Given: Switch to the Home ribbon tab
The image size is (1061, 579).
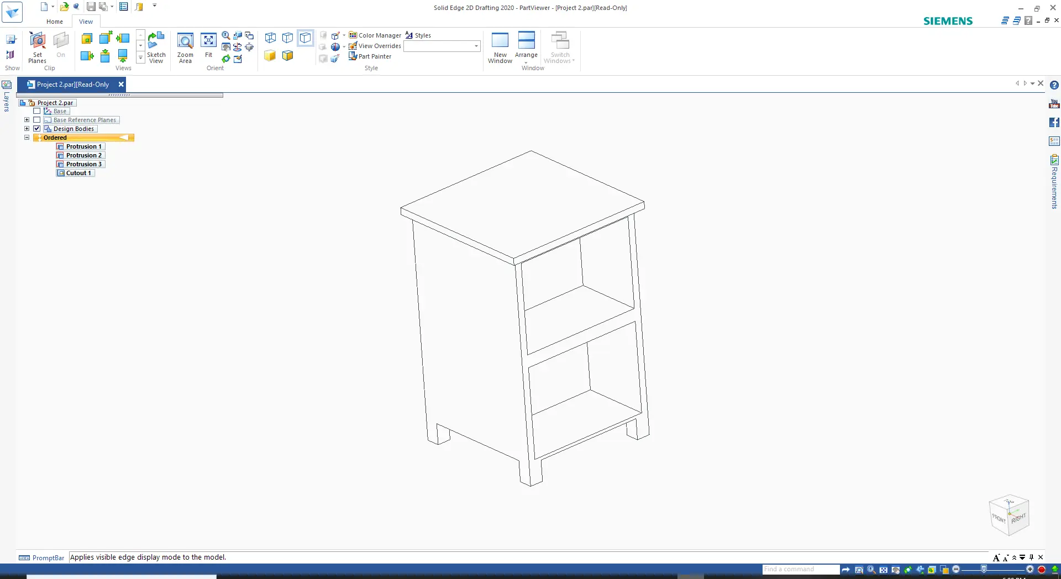Looking at the screenshot, I should 55,22.
